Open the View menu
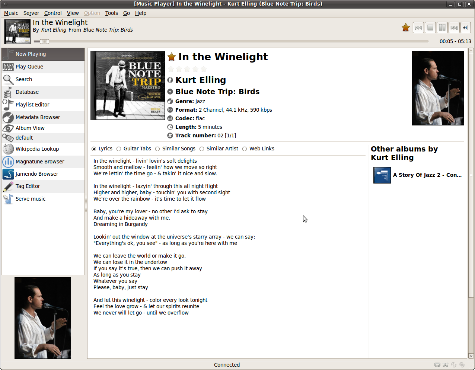The height and width of the screenshot is (370, 475). [x=73, y=13]
